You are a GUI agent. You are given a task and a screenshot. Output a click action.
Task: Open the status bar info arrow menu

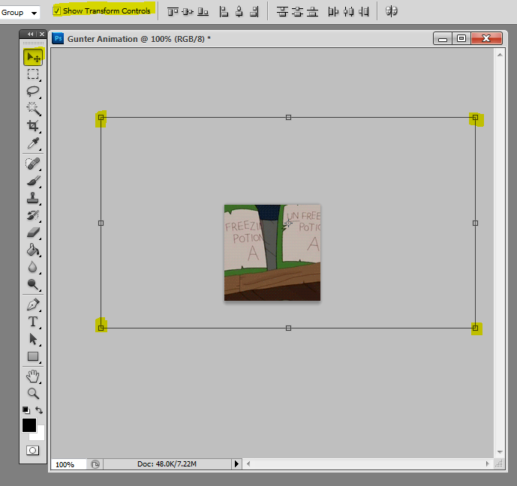pos(236,464)
